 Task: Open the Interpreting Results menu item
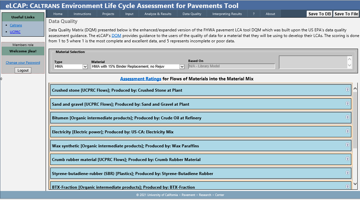tap(227, 14)
